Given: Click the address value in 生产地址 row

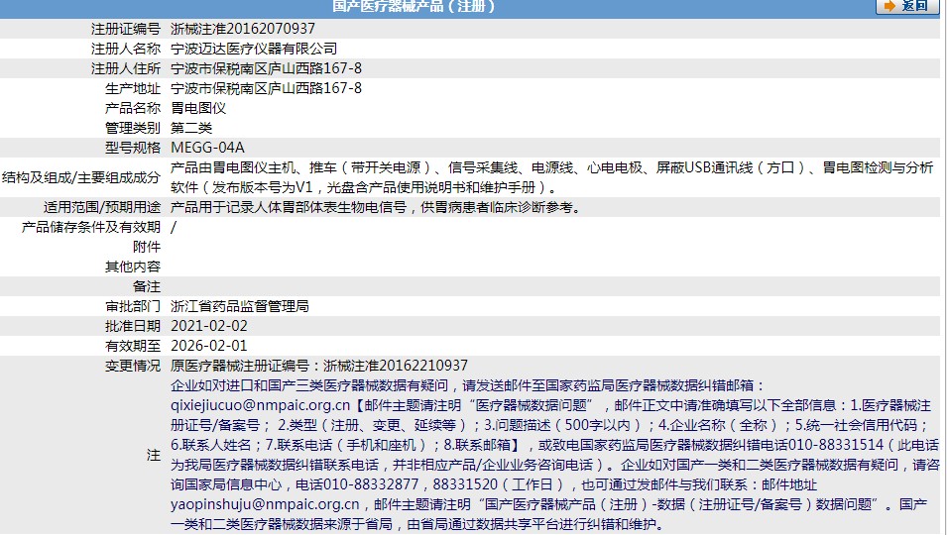Looking at the screenshot, I should tap(267, 88).
